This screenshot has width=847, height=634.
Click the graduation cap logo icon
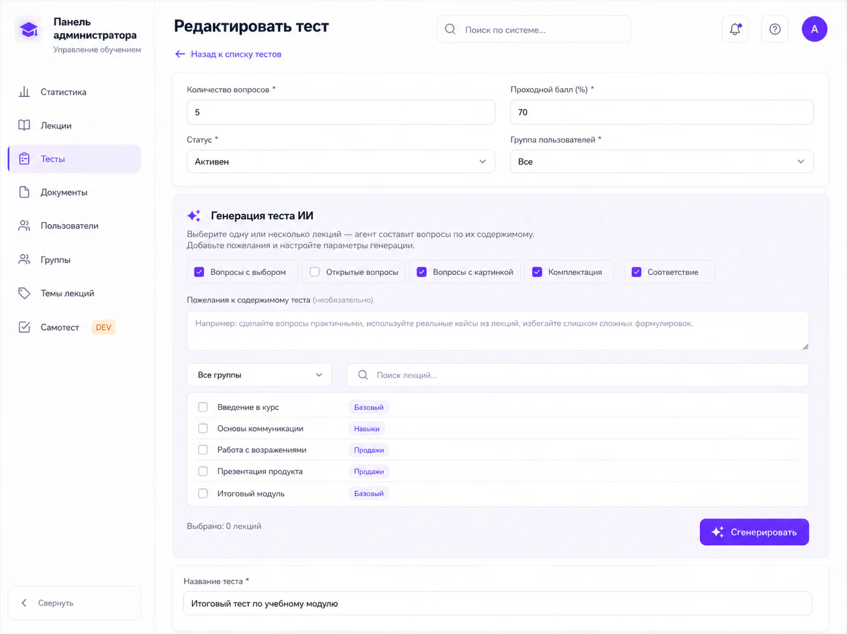point(29,29)
